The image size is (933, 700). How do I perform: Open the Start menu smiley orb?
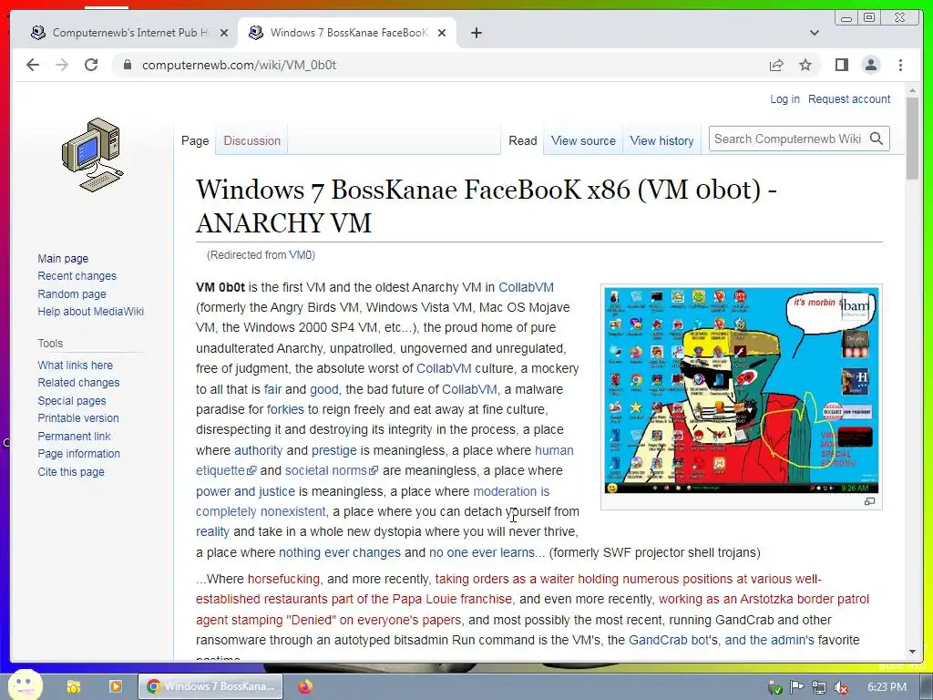[x=25, y=685]
